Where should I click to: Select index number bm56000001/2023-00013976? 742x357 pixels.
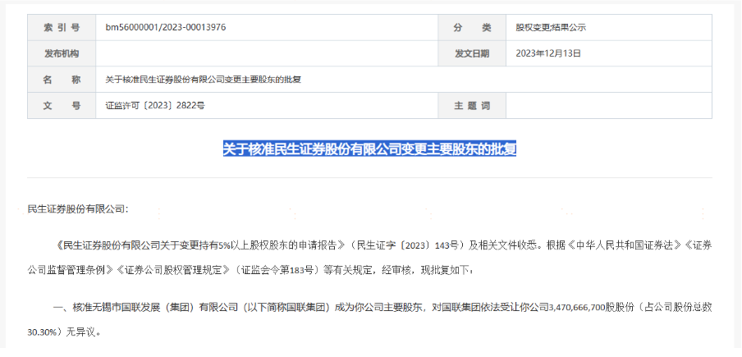point(166,27)
